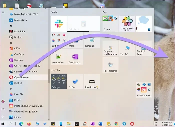
Task: Launch Notion from the app list
Action: point(28,37)
